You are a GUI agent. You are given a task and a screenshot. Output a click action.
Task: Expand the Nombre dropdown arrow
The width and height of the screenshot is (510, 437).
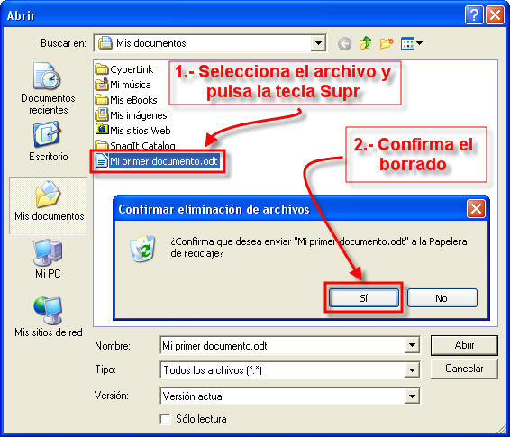click(412, 345)
